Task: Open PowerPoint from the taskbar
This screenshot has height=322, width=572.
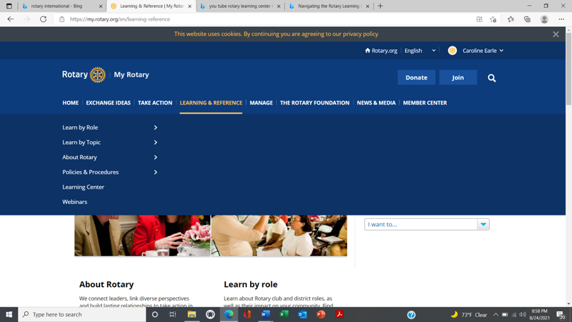Action: pos(321,314)
